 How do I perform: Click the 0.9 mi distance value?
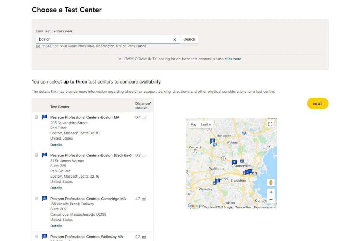pyautogui.click(x=141, y=156)
